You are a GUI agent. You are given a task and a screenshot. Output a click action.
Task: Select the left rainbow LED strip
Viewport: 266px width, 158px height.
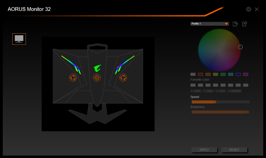[71, 65]
